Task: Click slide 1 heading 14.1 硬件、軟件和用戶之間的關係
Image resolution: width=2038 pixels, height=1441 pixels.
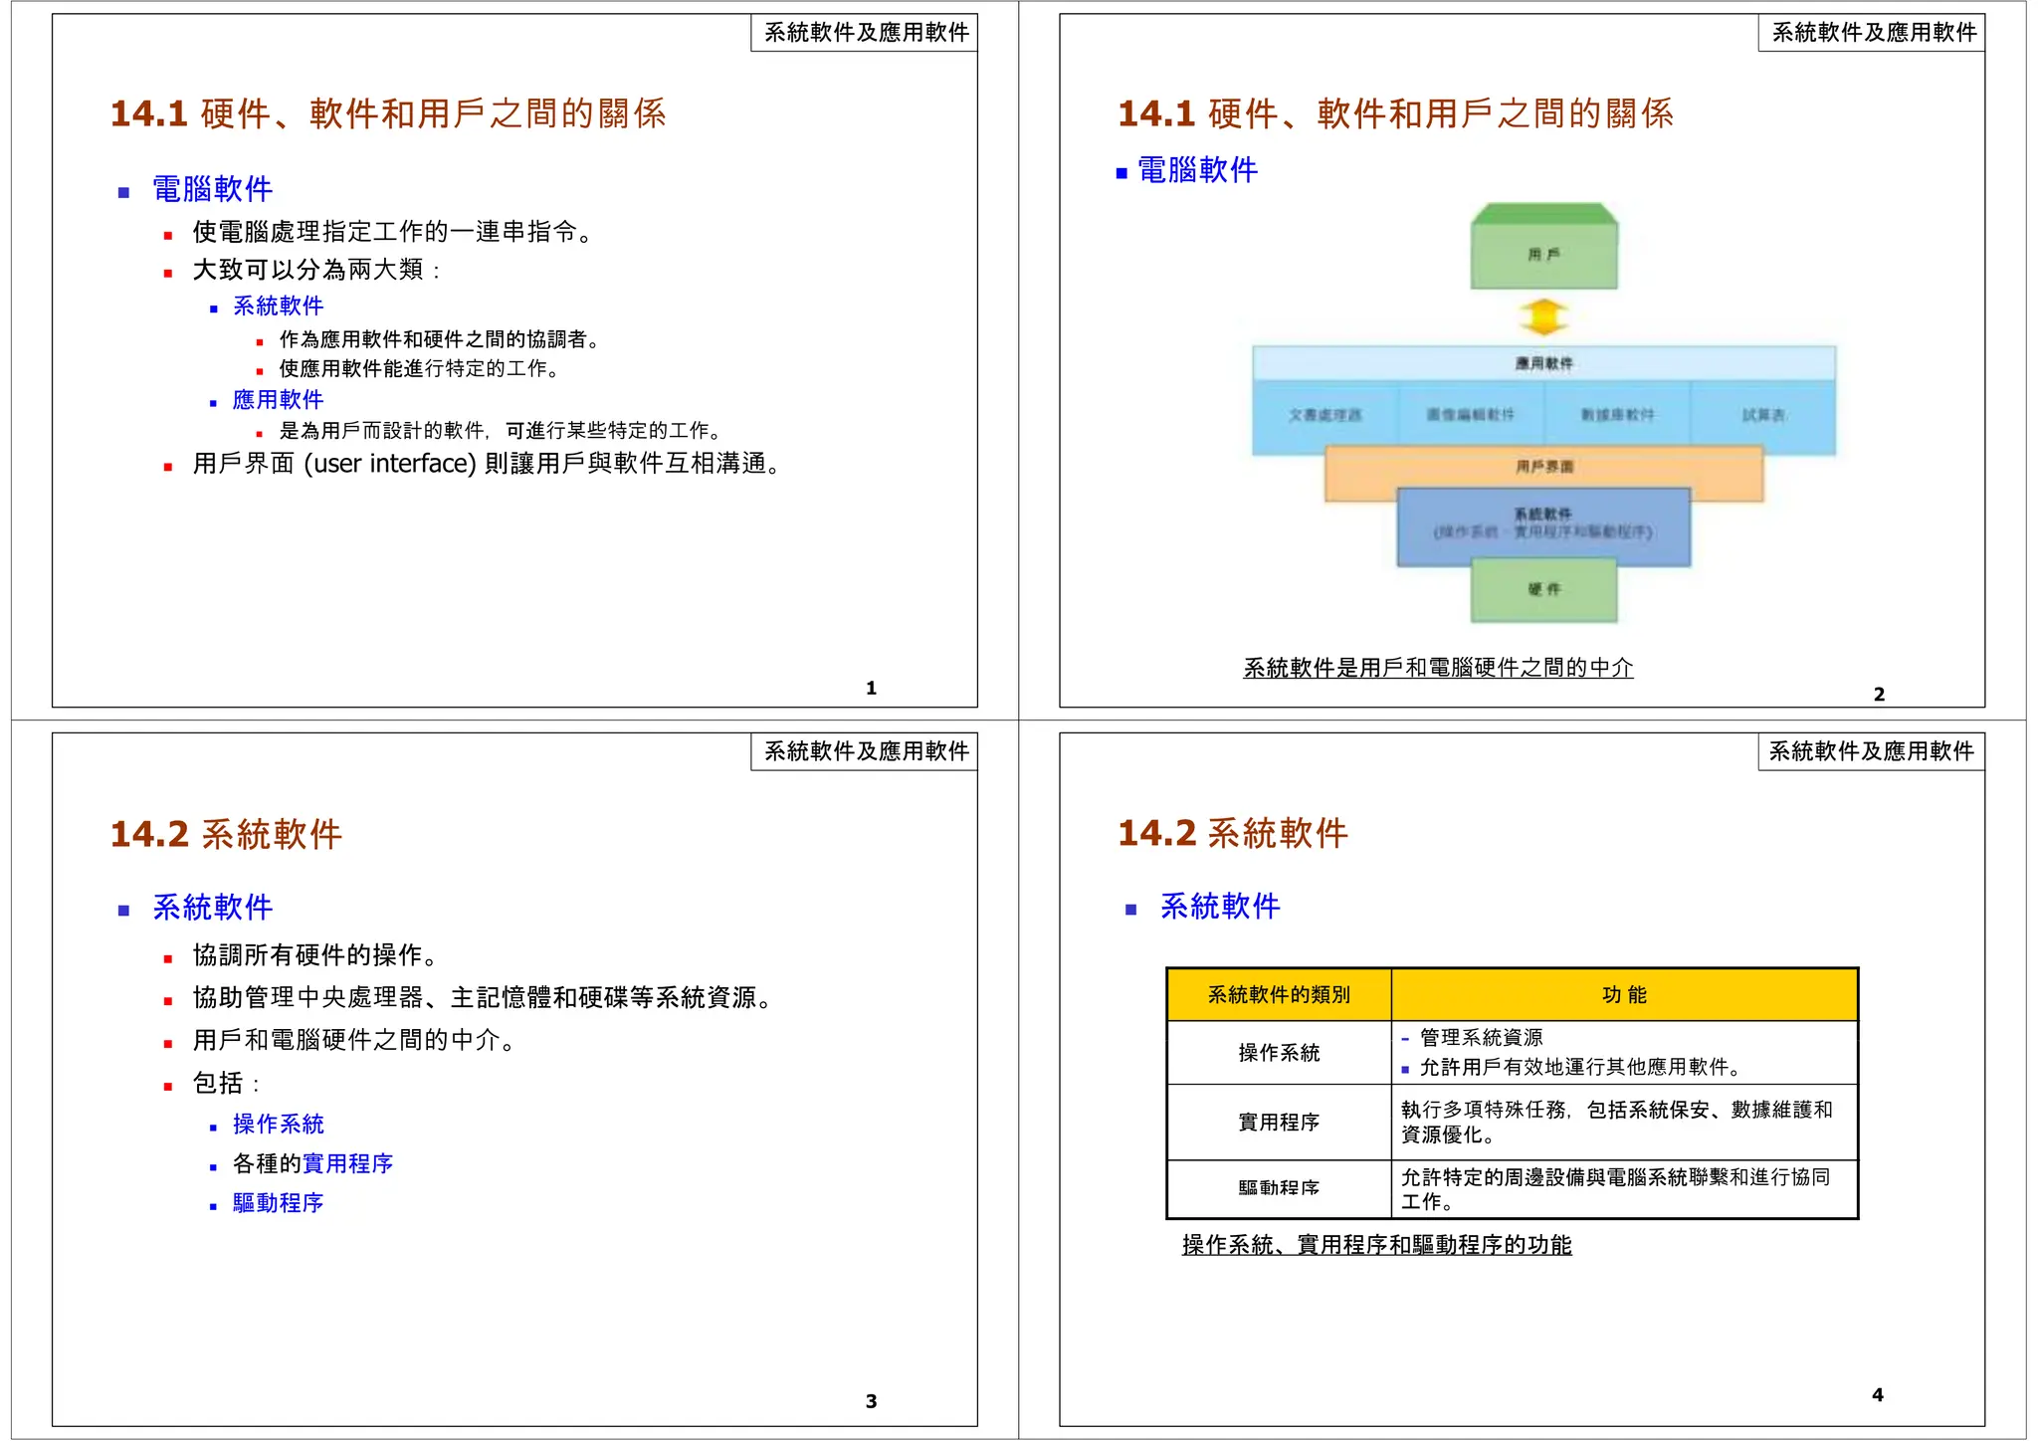Action: pos(388,113)
